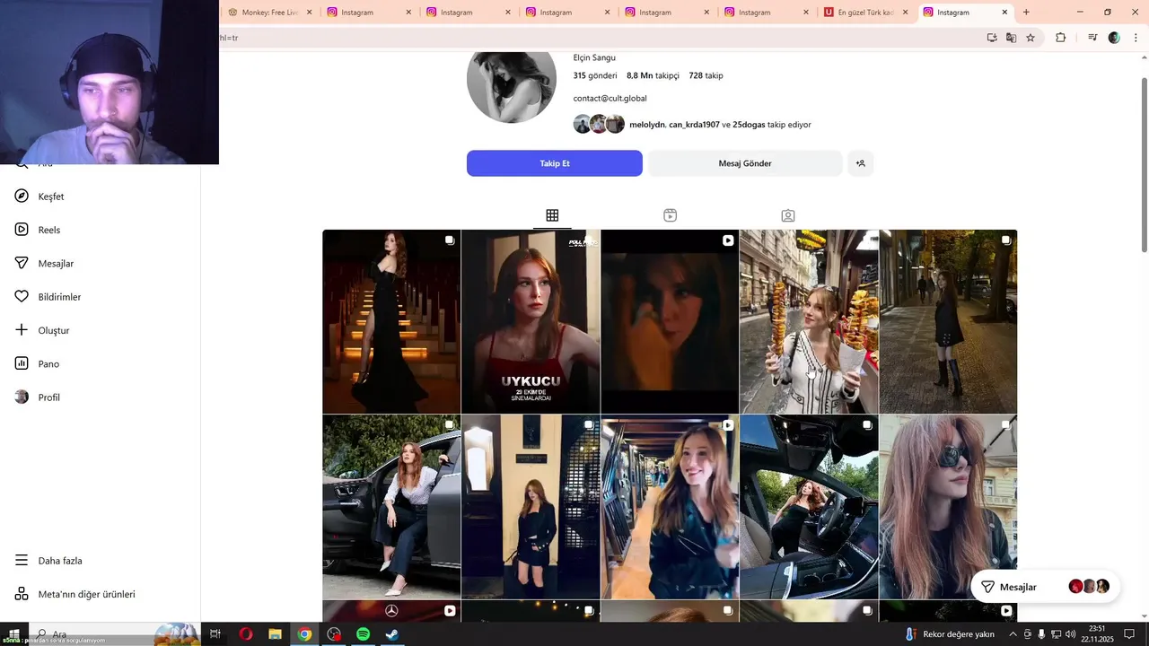The image size is (1149, 646).
Task: Close the active Instagram browser tab
Action: pos(1004,13)
